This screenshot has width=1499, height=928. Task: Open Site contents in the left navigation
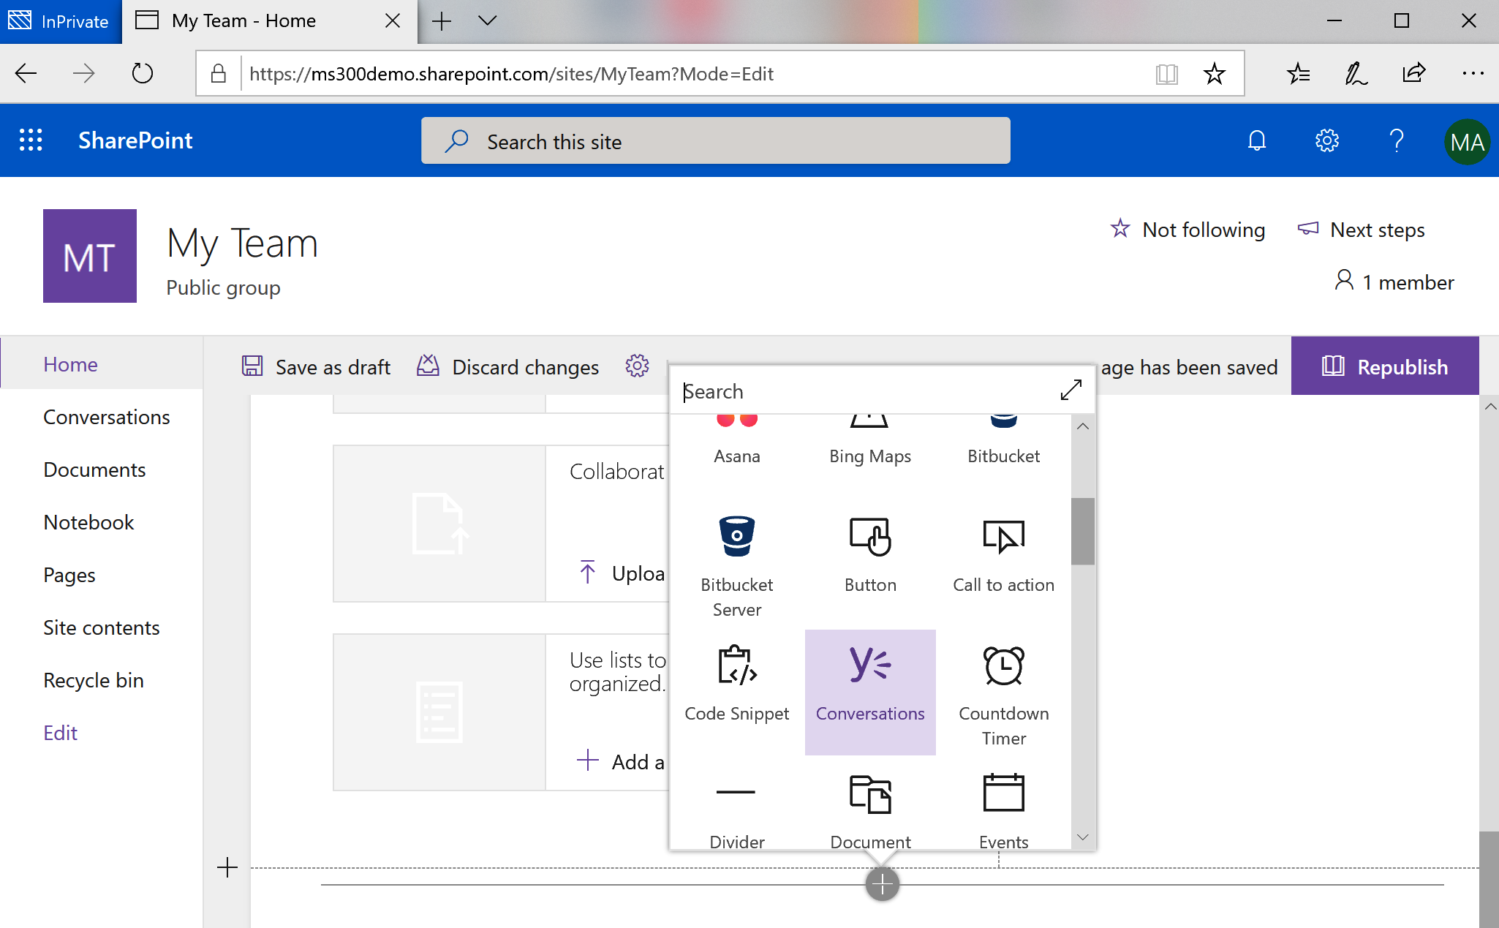click(102, 627)
